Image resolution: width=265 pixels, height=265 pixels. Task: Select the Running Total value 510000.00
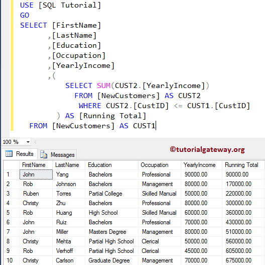pyautogui.click(x=243, y=232)
